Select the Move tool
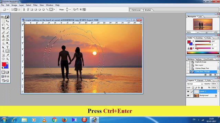 click(x=8, y=21)
